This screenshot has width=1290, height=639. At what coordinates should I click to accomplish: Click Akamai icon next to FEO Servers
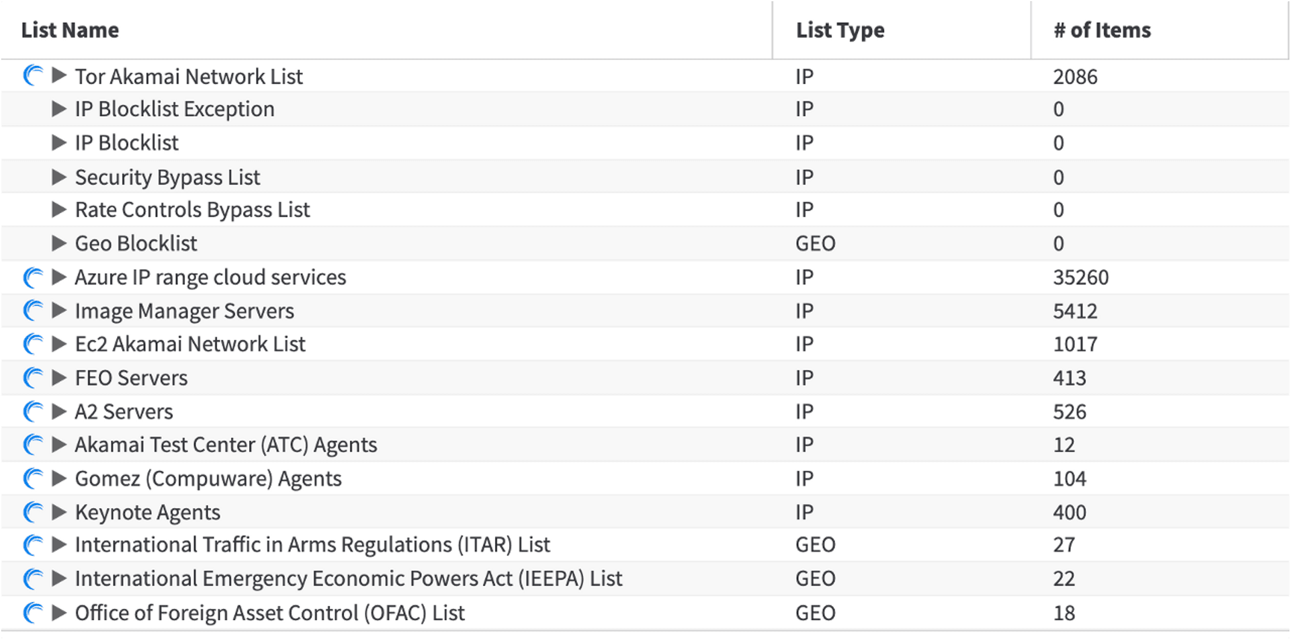tap(33, 378)
